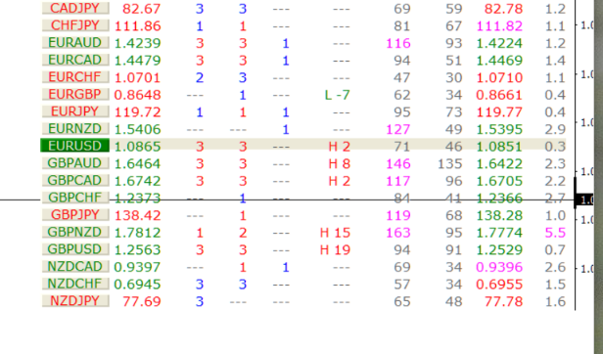
Task: Open the GBPCAD pair button
Action: 75,180
